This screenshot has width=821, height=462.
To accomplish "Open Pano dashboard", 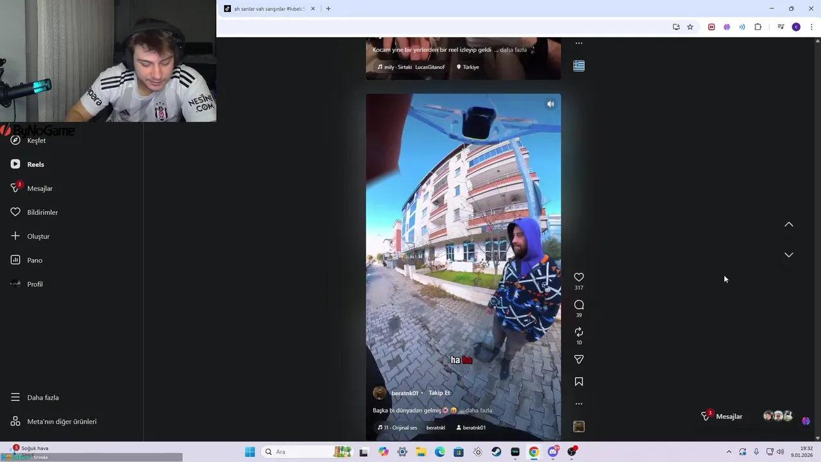I will tap(26, 260).
